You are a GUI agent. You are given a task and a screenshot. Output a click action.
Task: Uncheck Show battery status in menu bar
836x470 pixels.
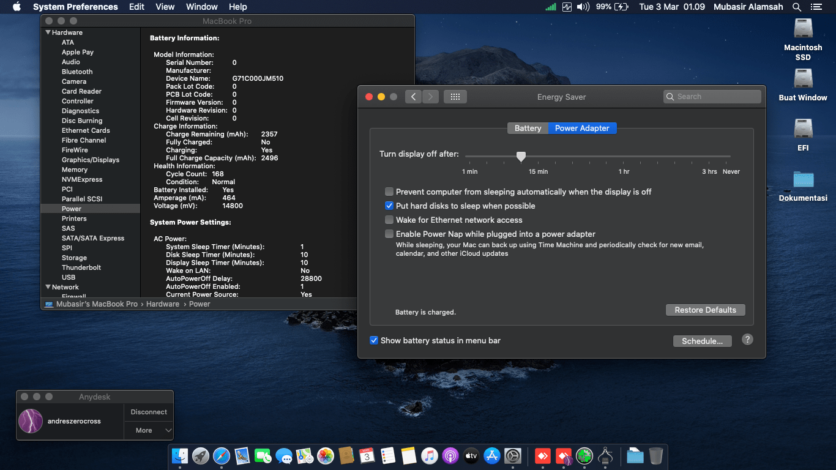(x=374, y=340)
